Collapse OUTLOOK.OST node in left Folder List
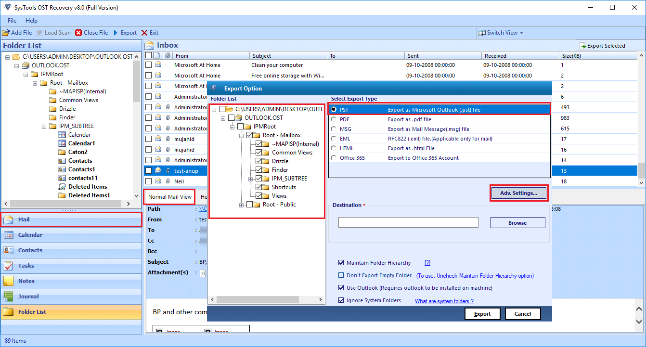646x347 pixels. tap(16, 65)
